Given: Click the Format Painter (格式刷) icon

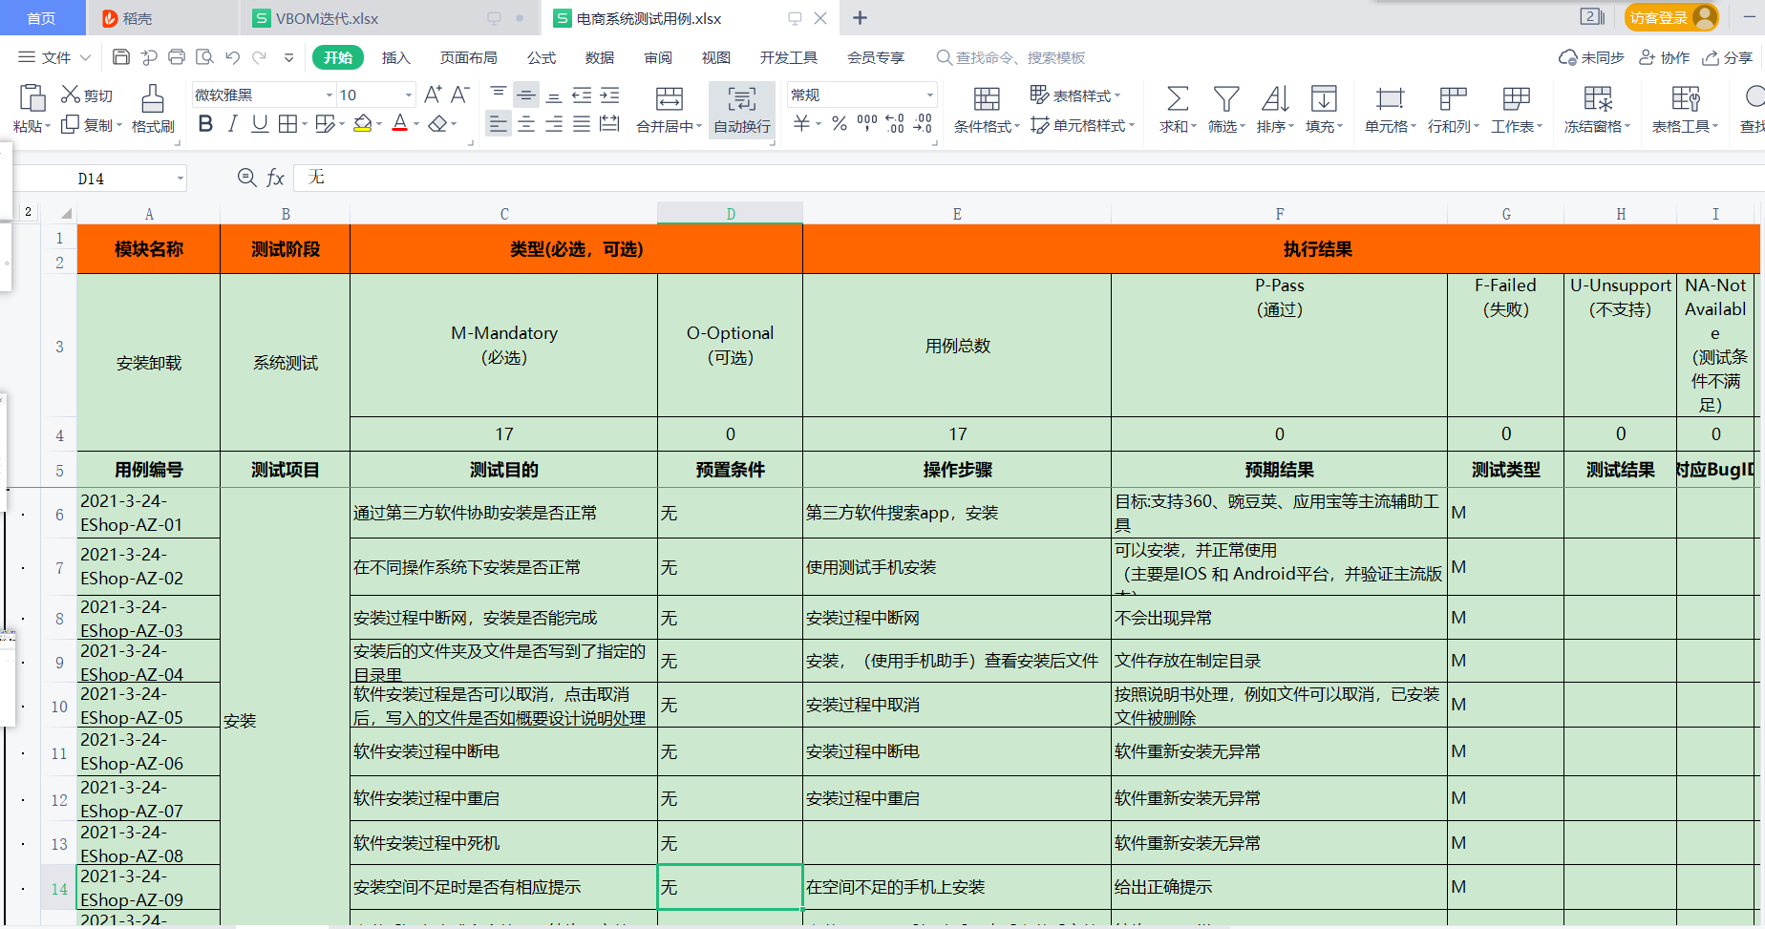Looking at the screenshot, I should [x=153, y=98].
